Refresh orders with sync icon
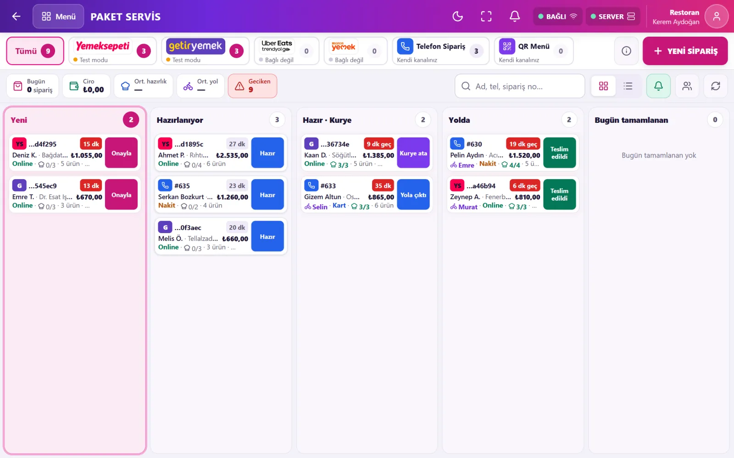Viewport: 734px width, 458px height. tap(715, 86)
